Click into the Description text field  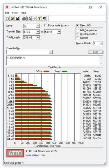(x=53, y=60)
